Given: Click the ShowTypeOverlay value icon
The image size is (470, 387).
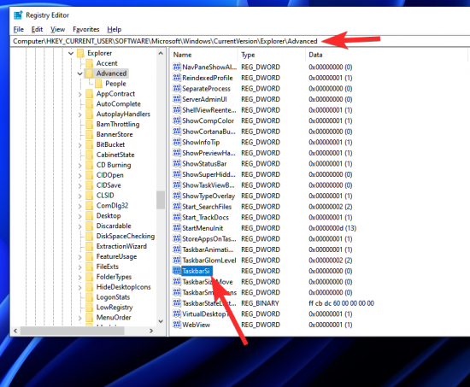Looking at the screenshot, I should coord(177,196).
